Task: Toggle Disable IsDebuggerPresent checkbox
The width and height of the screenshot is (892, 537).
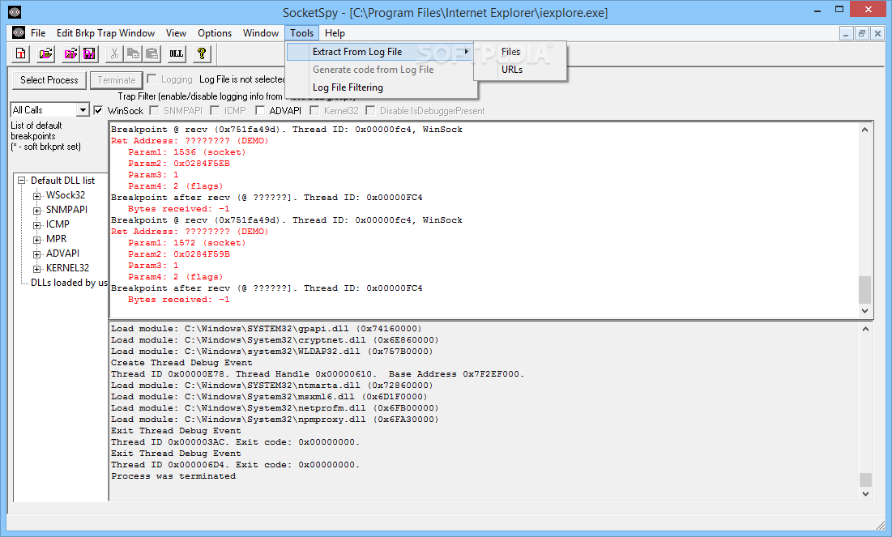Action: [x=370, y=110]
